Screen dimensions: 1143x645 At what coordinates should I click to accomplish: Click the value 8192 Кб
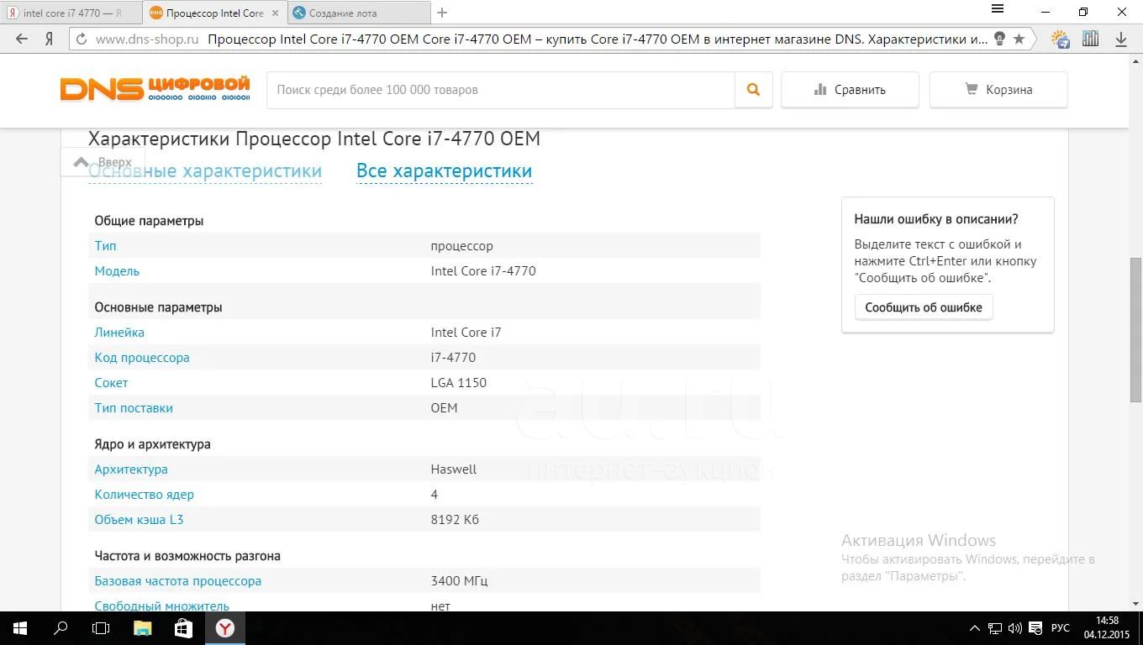(x=455, y=520)
